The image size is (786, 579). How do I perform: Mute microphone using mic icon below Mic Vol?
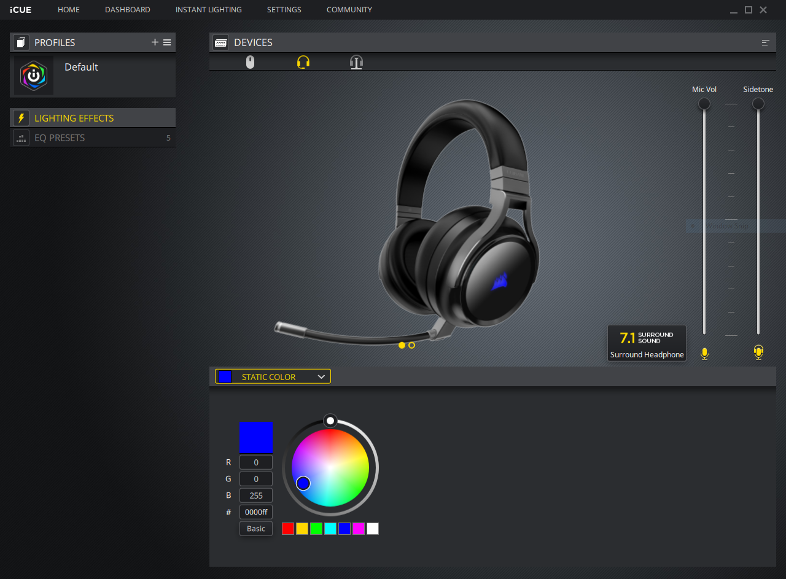pos(704,353)
